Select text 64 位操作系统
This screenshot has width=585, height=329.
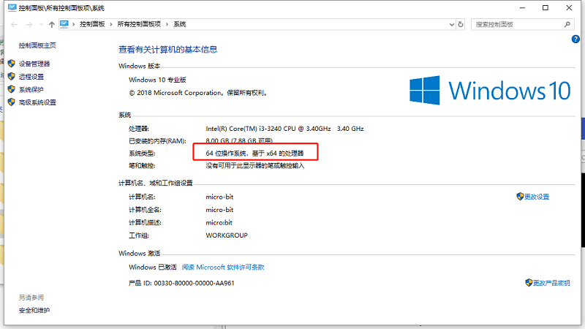226,154
